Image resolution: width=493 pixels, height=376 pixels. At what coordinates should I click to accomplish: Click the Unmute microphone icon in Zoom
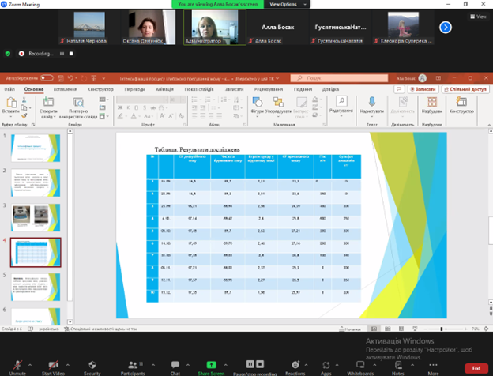(17, 365)
